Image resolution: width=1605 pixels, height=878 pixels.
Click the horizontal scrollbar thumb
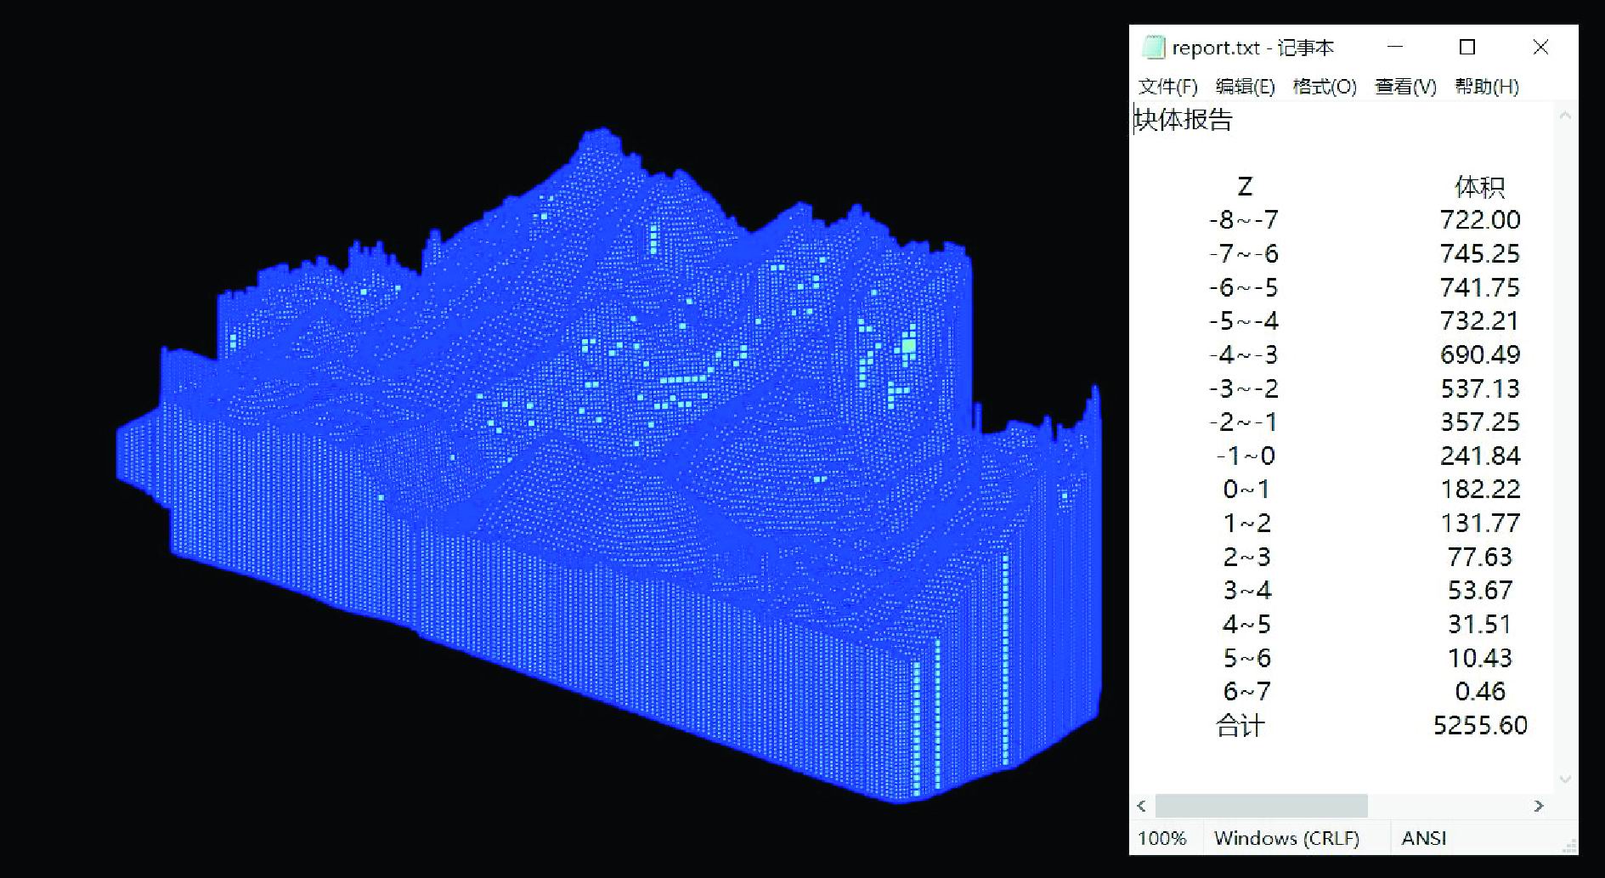(x=1261, y=806)
